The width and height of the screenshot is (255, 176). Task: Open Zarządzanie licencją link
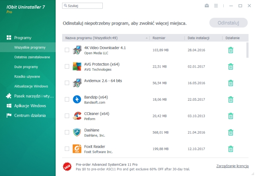pyautogui.click(x=232, y=166)
